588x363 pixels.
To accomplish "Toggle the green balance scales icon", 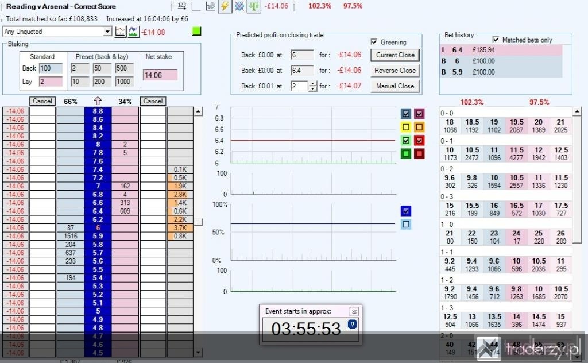I will [x=254, y=6].
